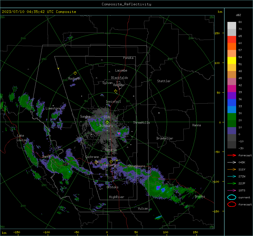Select the orange 111V arrow legend icon
This screenshot has width=253, height=236.
click(232, 169)
